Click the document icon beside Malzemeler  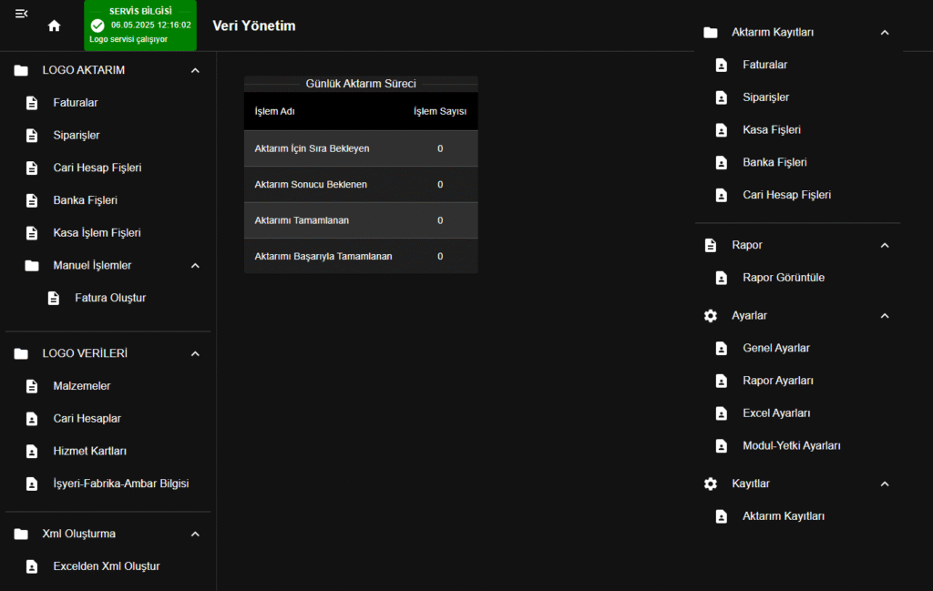[32, 386]
